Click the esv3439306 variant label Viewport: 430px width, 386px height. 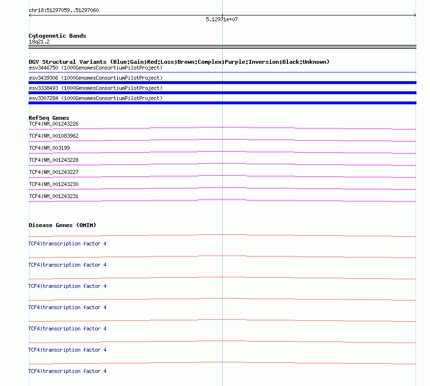point(96,78)
